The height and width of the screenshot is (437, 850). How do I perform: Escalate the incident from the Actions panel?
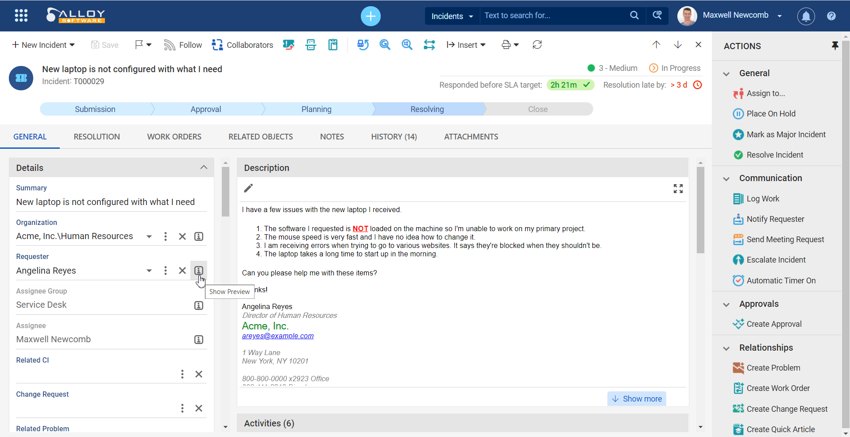[x=776, y=259]
